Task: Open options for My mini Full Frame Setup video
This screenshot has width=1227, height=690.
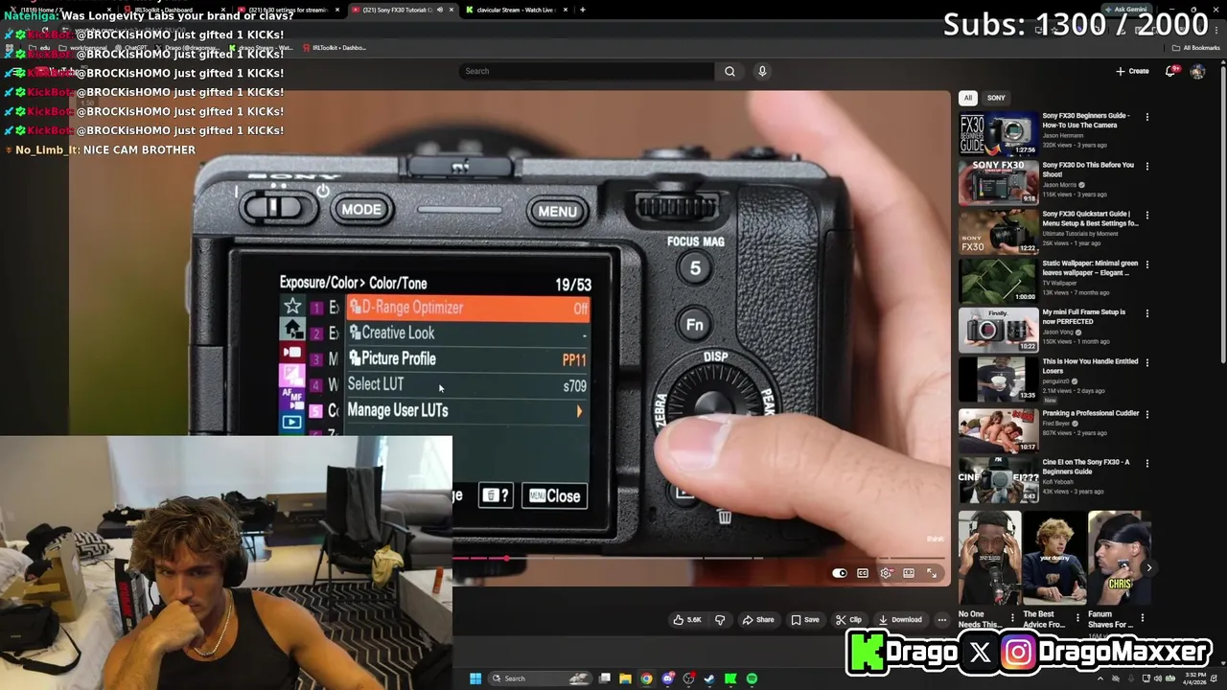Action: pos(1147,313)
